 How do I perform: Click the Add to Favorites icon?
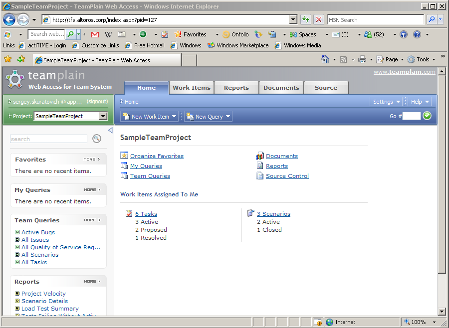(x=21, y=59)
